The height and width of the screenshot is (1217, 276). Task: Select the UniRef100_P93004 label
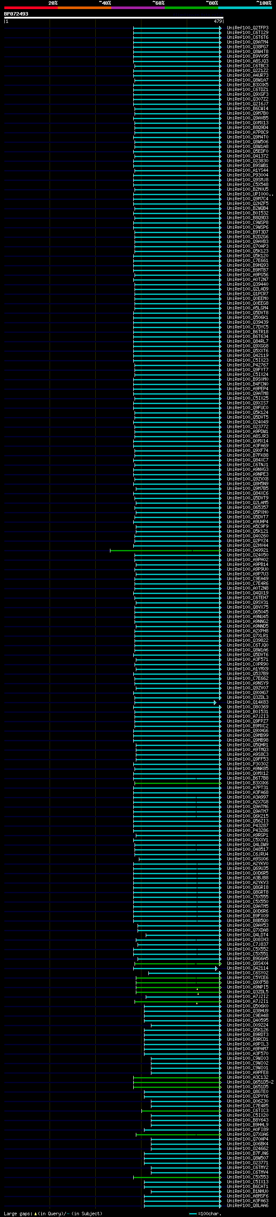[247, 175]
